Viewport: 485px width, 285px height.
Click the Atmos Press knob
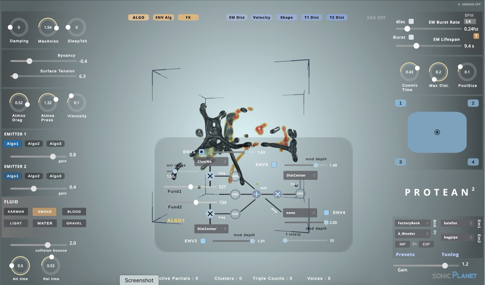tap(48, 103)
